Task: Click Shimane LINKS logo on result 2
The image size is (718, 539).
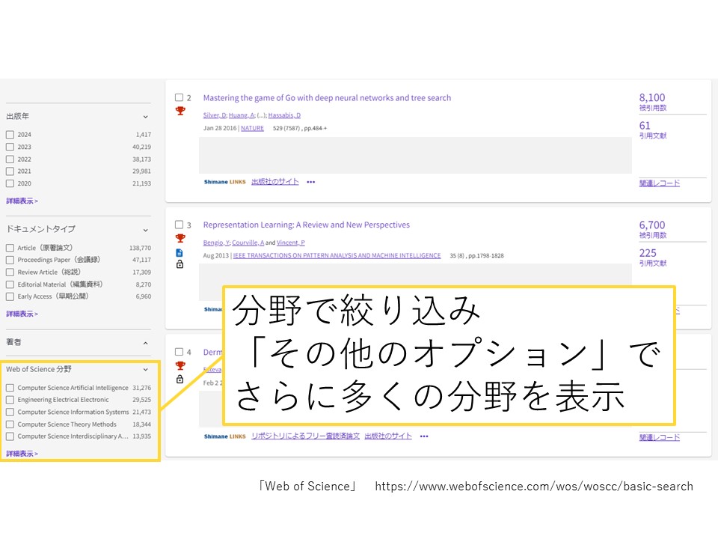Action: coord(225,182)
